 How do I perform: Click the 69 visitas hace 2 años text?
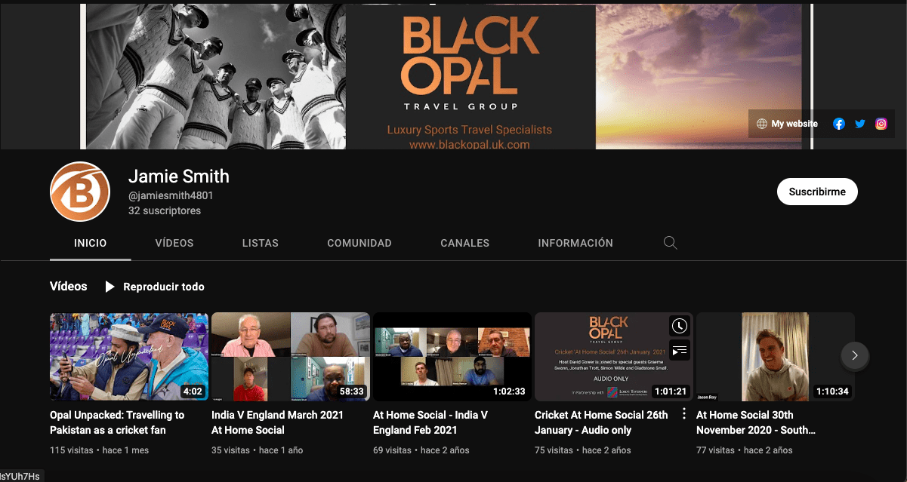coord(421,450)
